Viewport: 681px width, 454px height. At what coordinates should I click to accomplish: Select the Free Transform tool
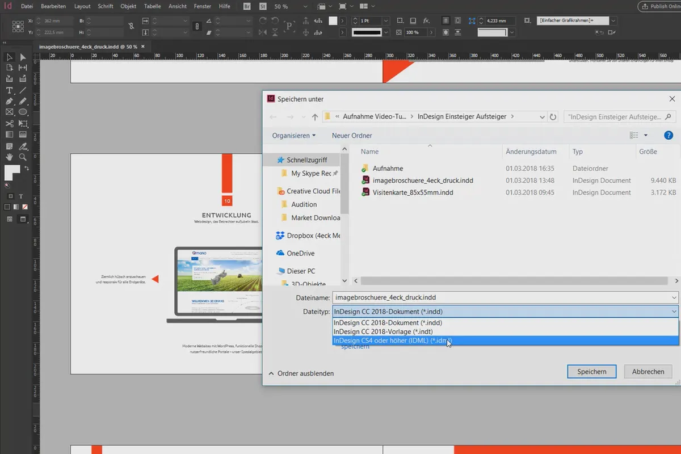pyautogui.click(x=23, y=124)
